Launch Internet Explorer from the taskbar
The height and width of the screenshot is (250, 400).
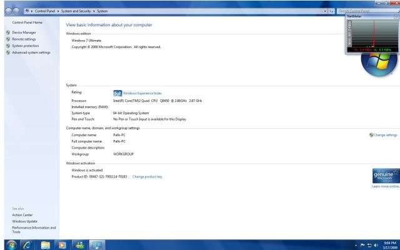click(27, 245)
